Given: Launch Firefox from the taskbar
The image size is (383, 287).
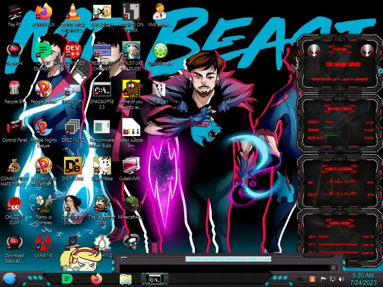Looking at the screenshot, I should coord(96,279).
